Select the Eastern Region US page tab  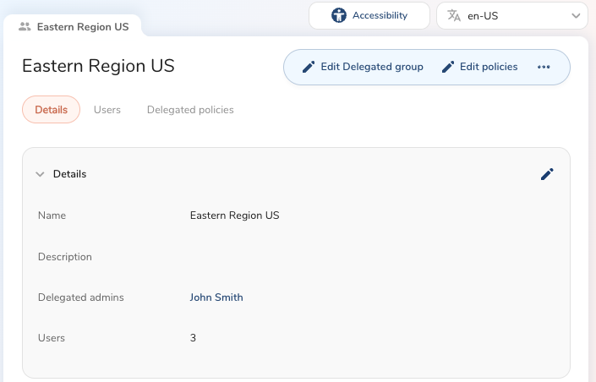tap(82, 26)
